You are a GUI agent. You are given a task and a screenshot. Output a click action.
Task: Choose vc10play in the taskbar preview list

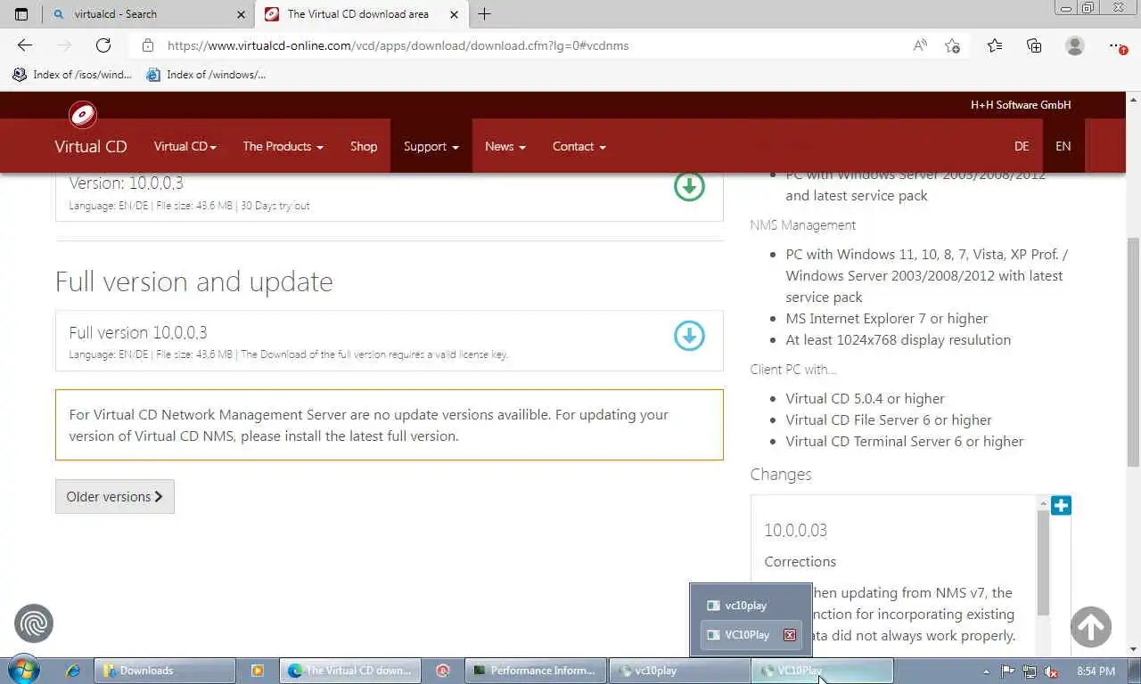(x=751, y=606)
